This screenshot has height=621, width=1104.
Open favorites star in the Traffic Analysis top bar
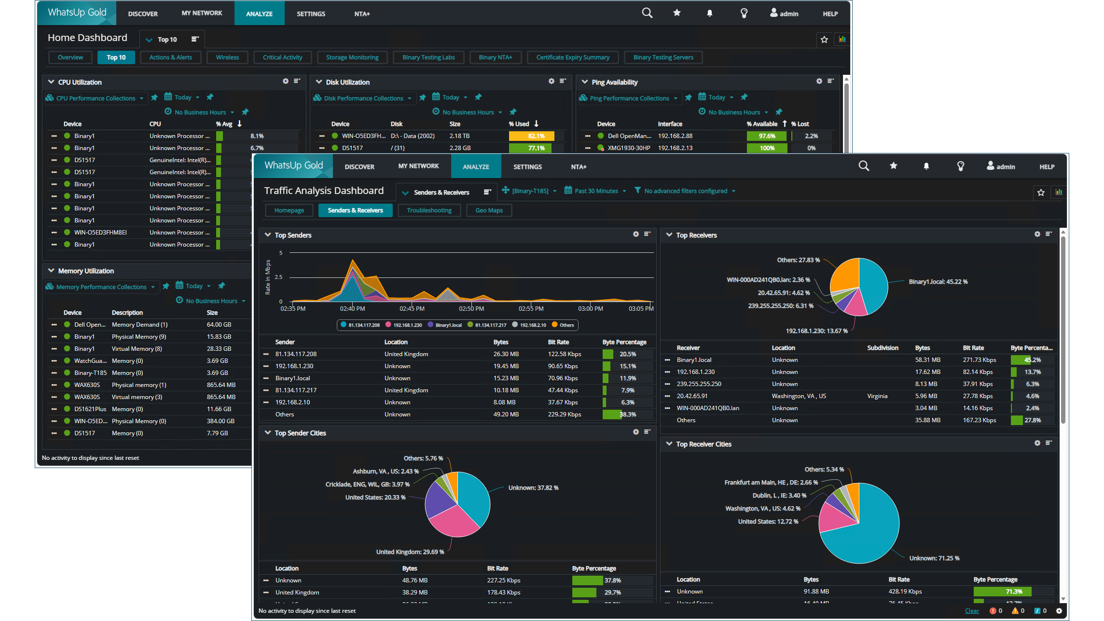tap(894, 166)
